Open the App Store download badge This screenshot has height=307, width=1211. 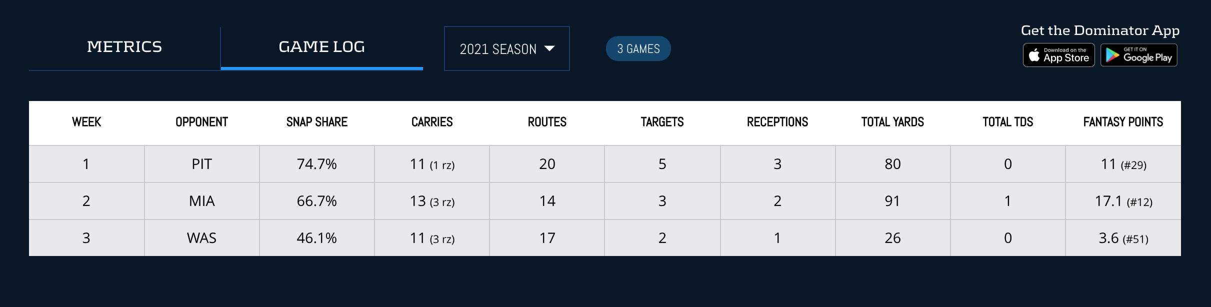[1058, 55]
